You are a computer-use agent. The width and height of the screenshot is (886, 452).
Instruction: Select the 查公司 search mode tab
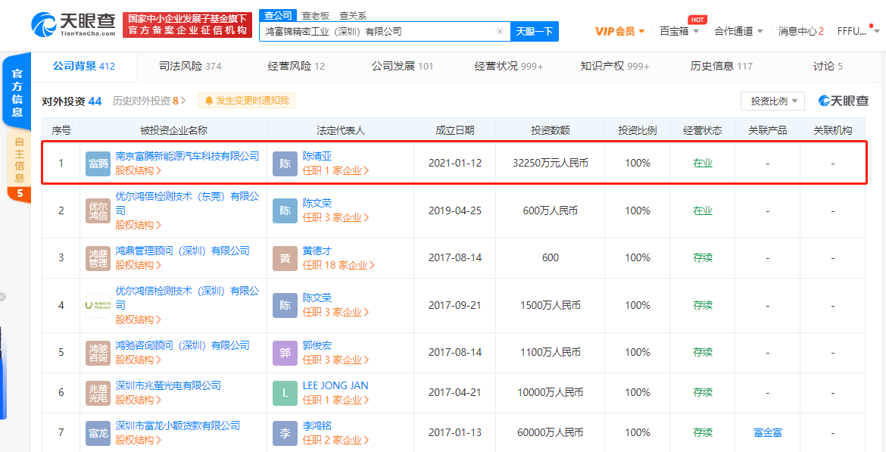coord(278,15)
